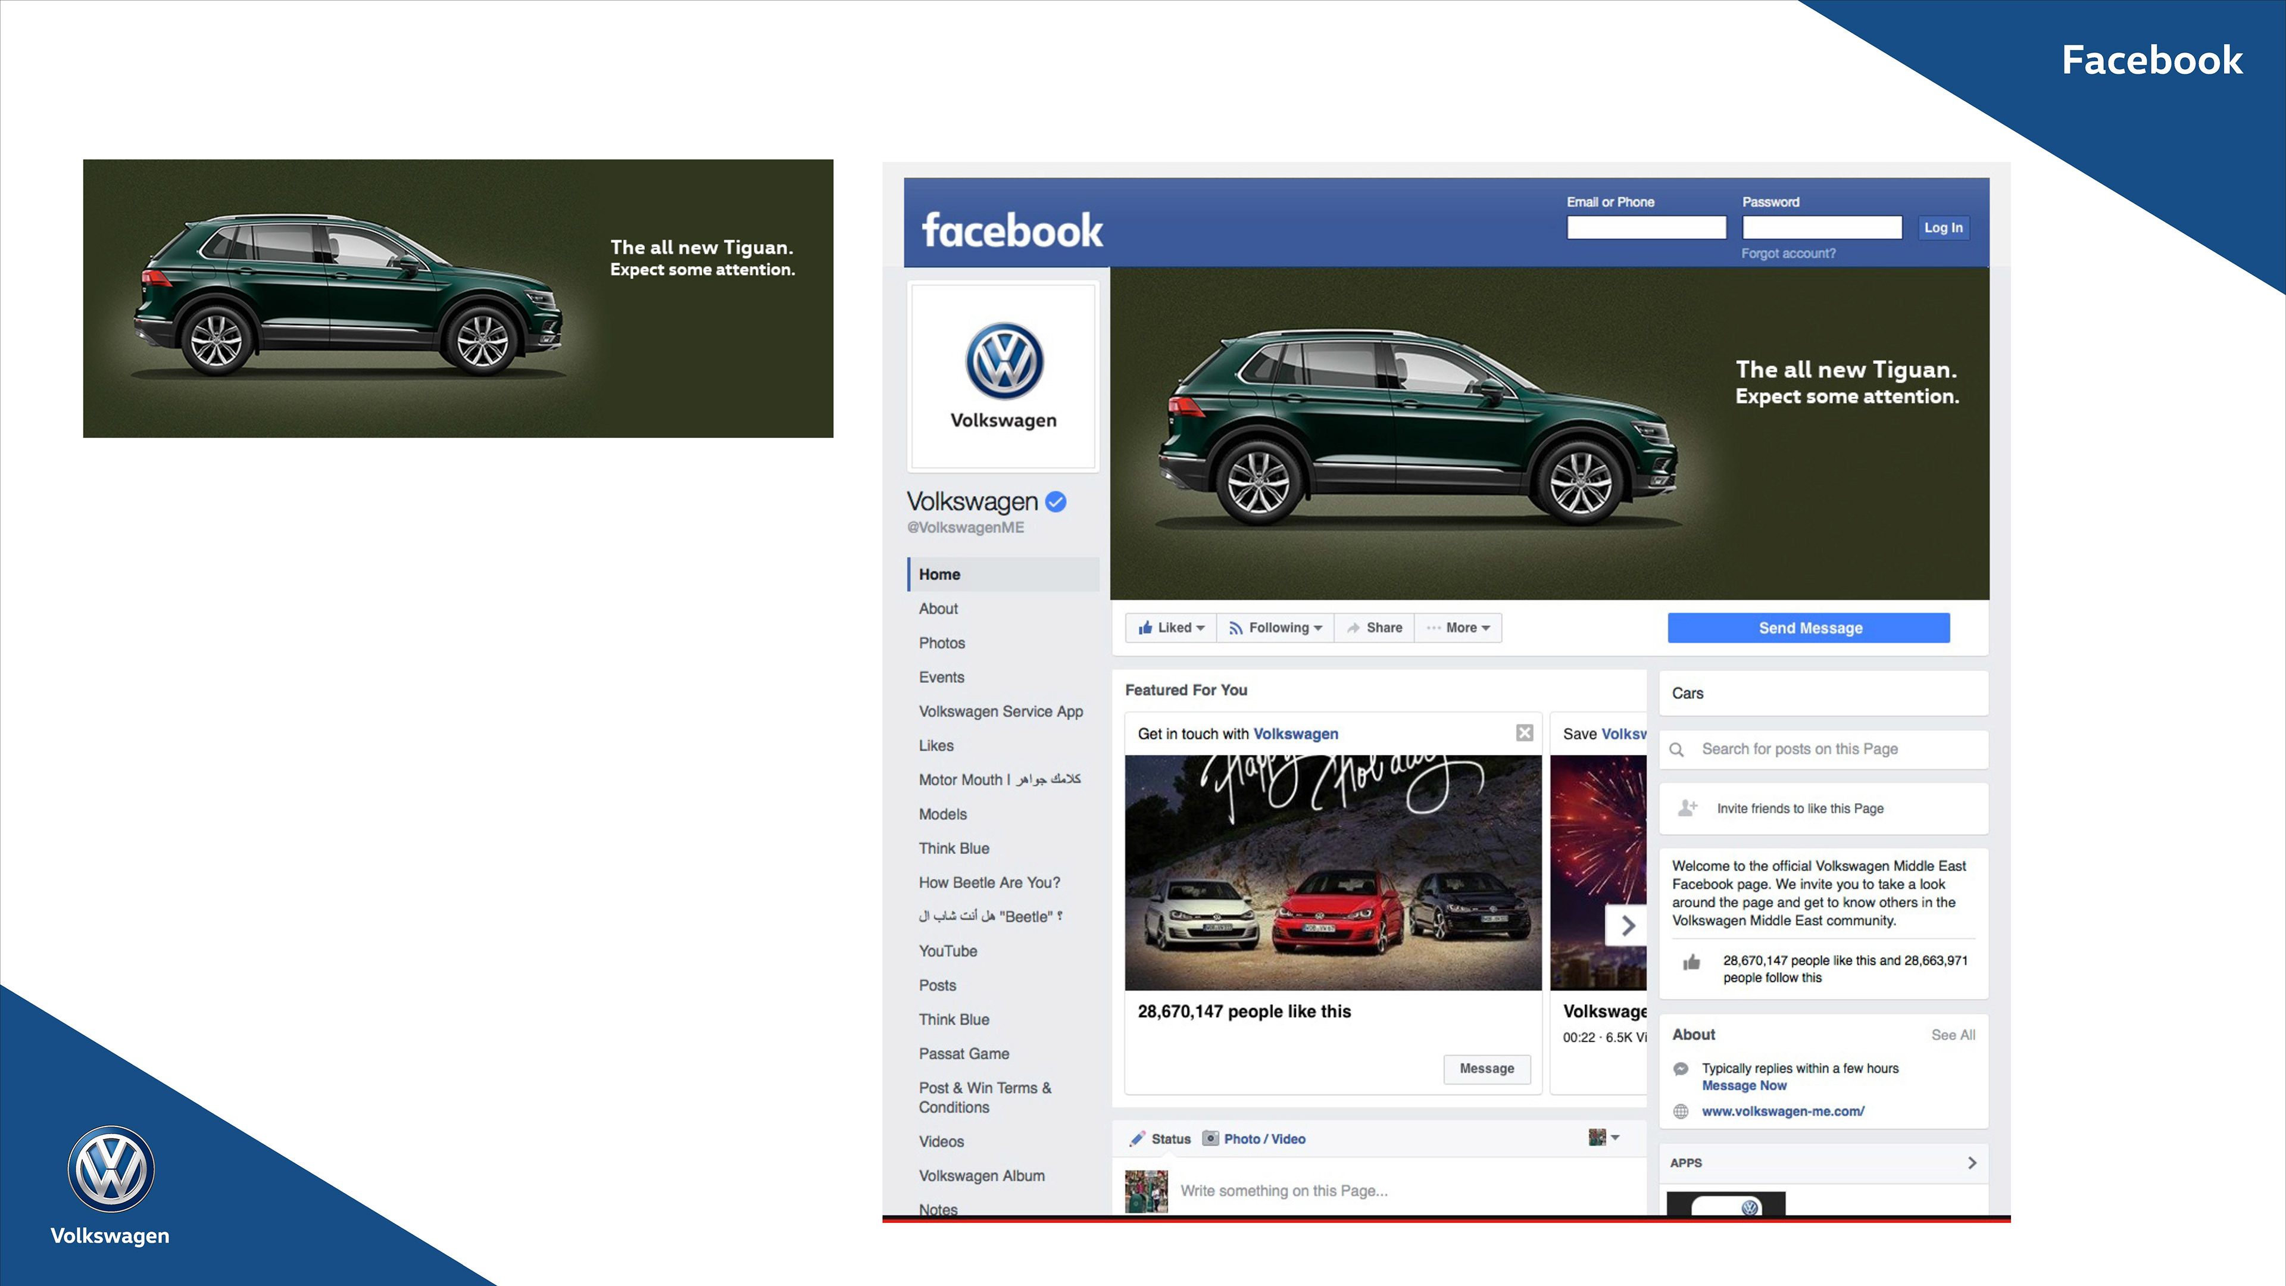This screenshot has width=2286, height=1286.
Task: Click the Share button
Action: tap(1375, 628)
